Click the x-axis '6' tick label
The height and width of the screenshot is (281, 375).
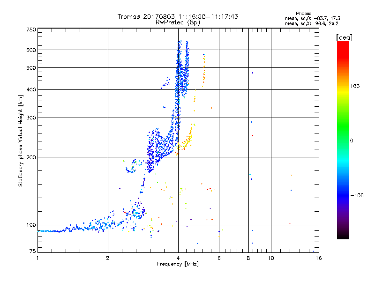[x=219, y=258]
